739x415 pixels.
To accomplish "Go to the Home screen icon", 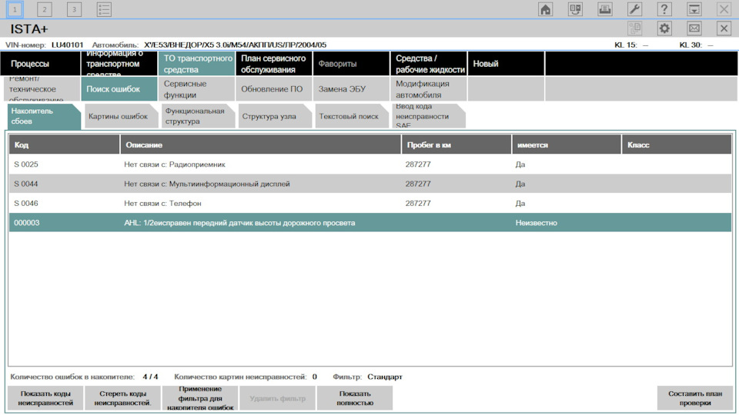I will tap(545, 9).
